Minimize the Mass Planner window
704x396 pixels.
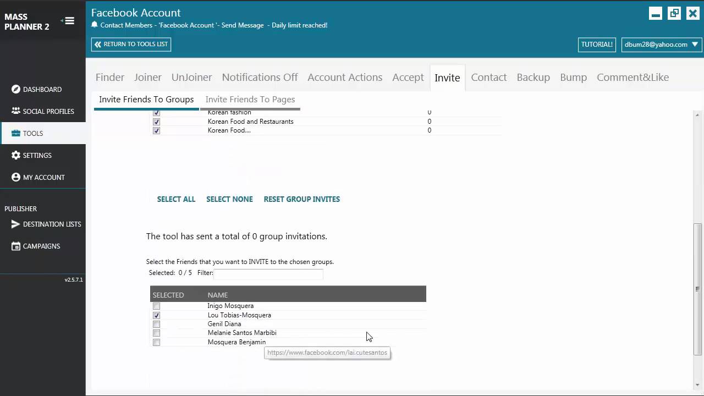pyautogui.click(x=656, y=14)
